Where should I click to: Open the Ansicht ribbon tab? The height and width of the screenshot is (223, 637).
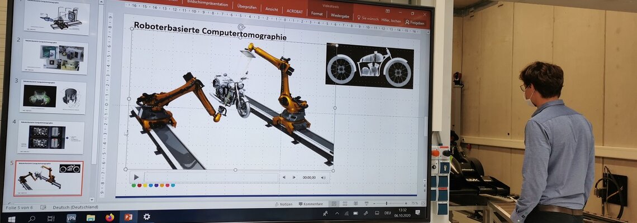(272, 9)
